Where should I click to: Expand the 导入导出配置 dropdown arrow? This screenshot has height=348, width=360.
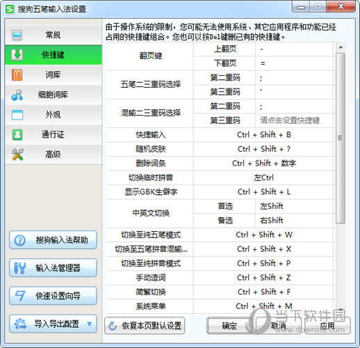click(x=90, y=324)
